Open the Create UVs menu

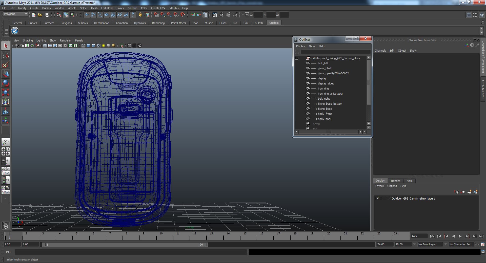158,8
